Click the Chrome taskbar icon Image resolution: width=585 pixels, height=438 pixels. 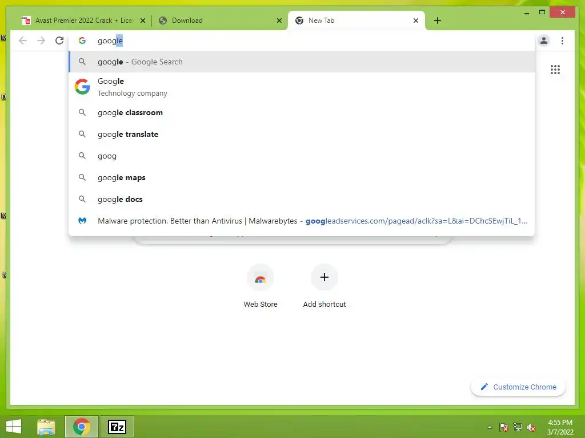81,427
